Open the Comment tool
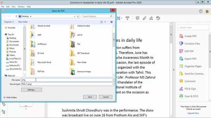Viewport: 211px width, 118px height. click(188, 81)
